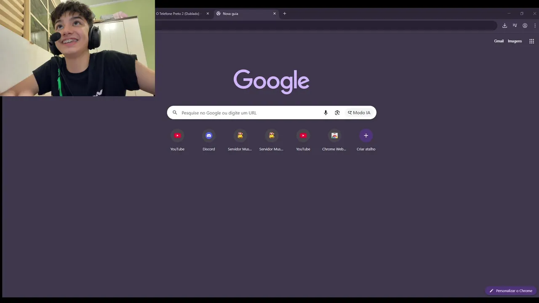Open Google Lens image search icon

point(337,113)
